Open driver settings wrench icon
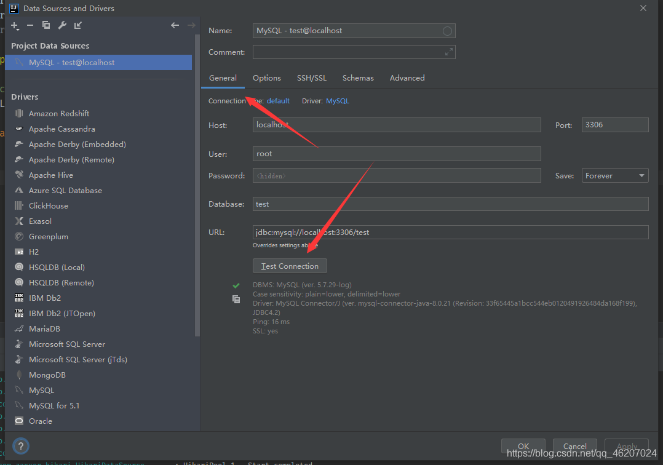663x465 pixels. click(x=62, y=25)
